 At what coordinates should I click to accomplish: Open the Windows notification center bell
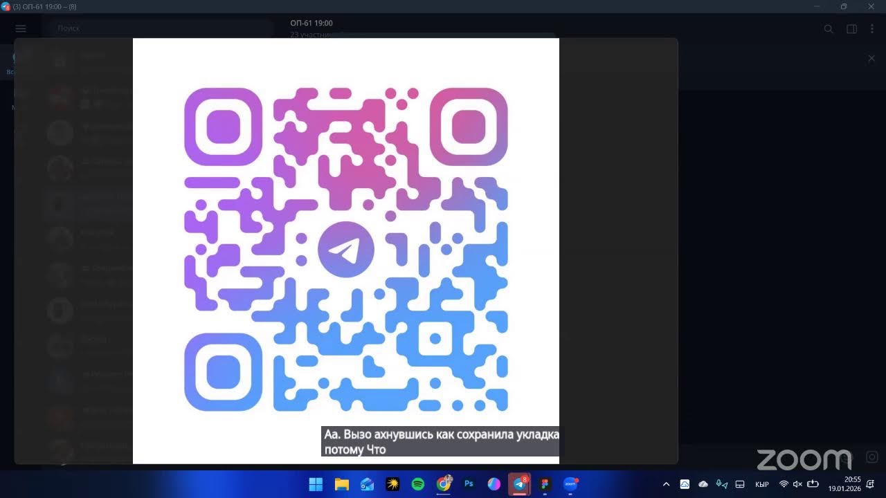(x=870, y=484)
